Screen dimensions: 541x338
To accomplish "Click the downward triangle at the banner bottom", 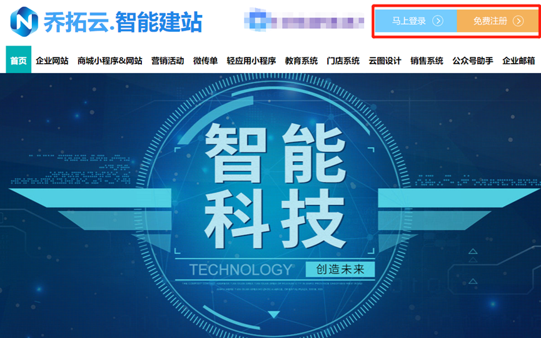I will pos(274,314).
